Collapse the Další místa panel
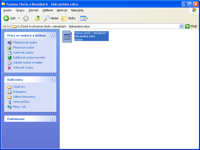The width and height of the screenshot is (200, 150). pos(53,79)
